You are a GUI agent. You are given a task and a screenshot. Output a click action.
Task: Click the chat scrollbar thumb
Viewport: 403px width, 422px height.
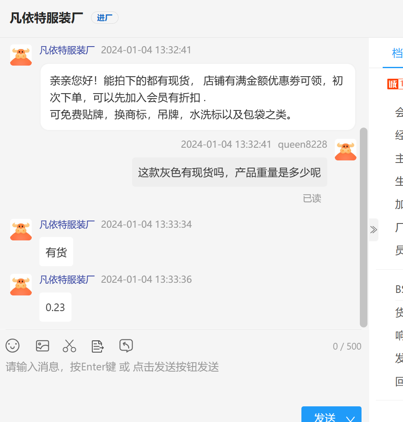(x=364, y=227)
